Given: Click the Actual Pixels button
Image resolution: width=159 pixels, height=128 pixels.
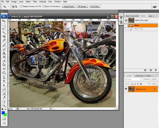Looking at the screenshot, I should [68, 6].
